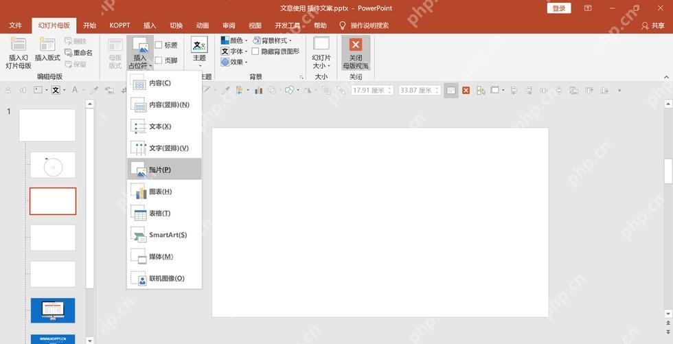Open Fonts (字体) dropdown
This screenshot has height=344, width=673.
(234, 51)
